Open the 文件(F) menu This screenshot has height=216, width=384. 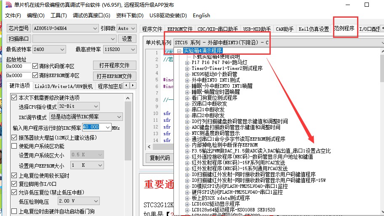click(x=13, y=16)
